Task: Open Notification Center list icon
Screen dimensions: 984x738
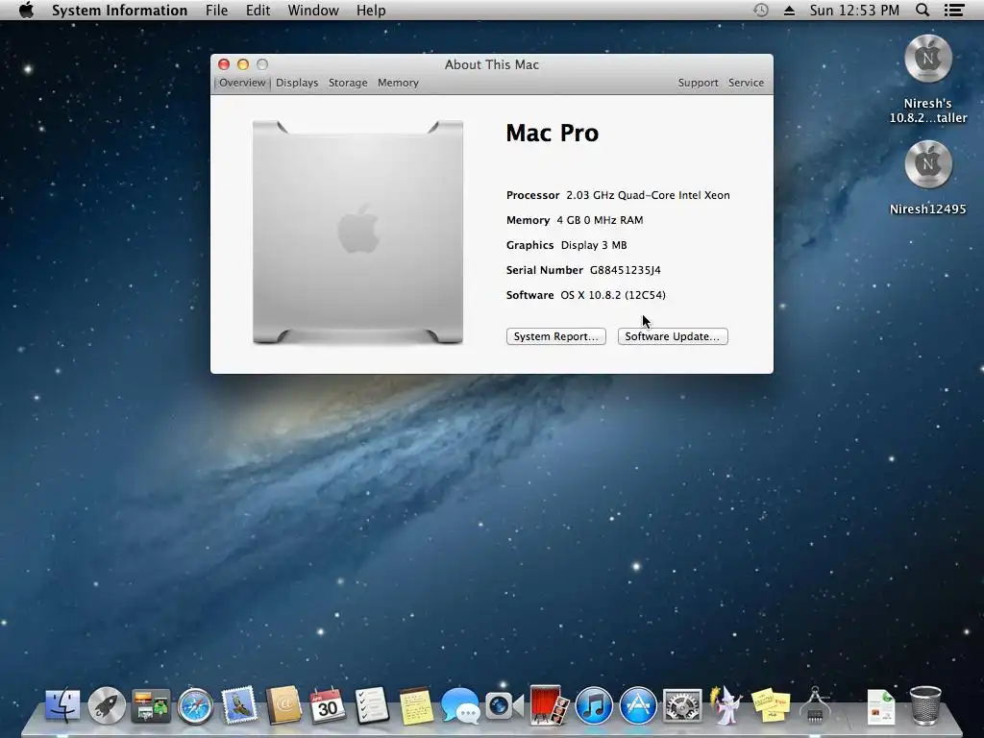Action: pos(954,10)
